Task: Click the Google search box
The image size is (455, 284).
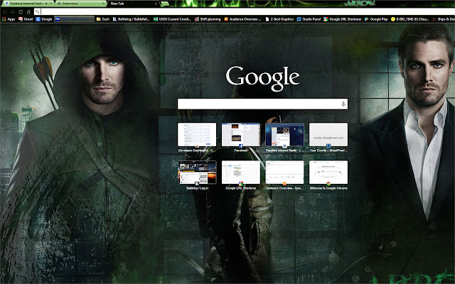Action: 262,104
